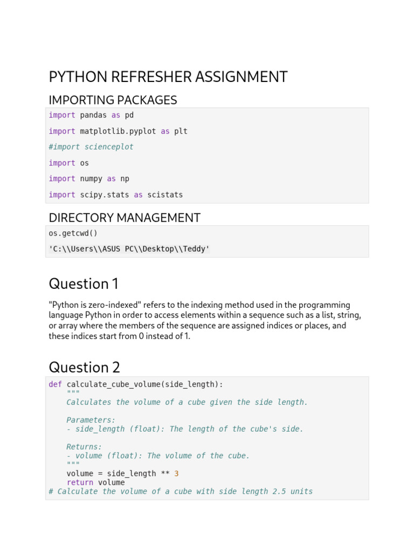This screenshot has width=414, height=552.
Task: Click the zero-indexed explanation paragraph
Action: click(205, 320)
